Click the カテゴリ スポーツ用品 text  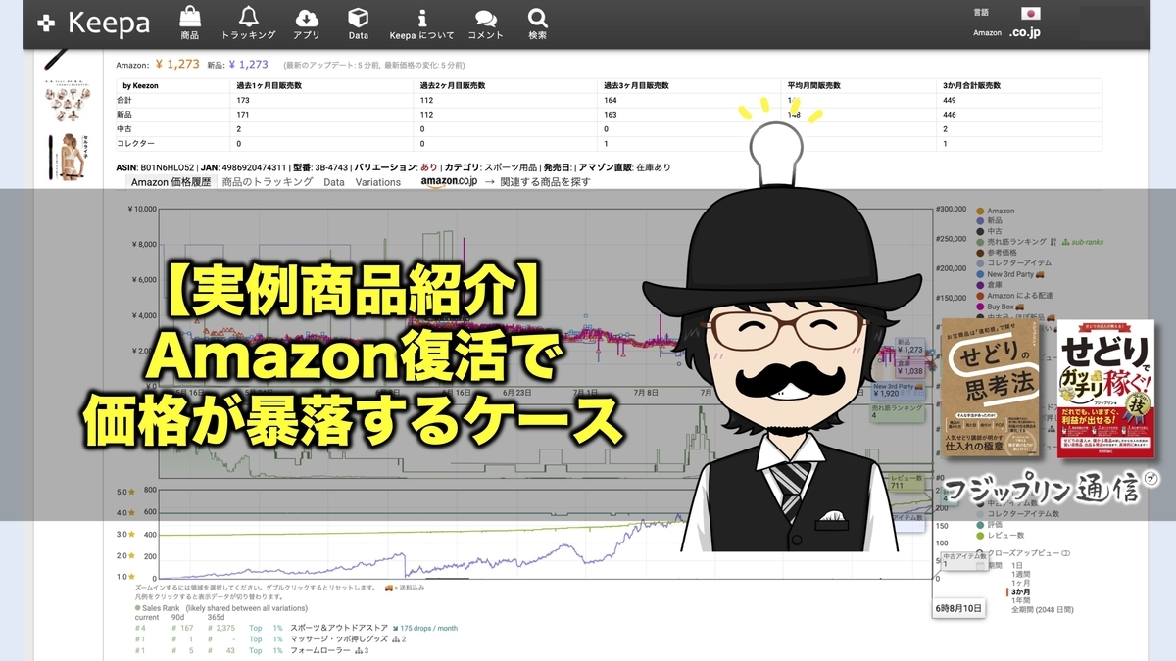[x=489, y=167]
